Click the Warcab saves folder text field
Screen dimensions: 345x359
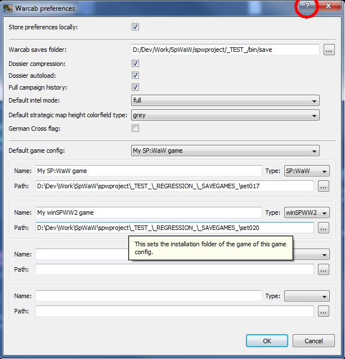pyautogui.click(x=225, y=50)
